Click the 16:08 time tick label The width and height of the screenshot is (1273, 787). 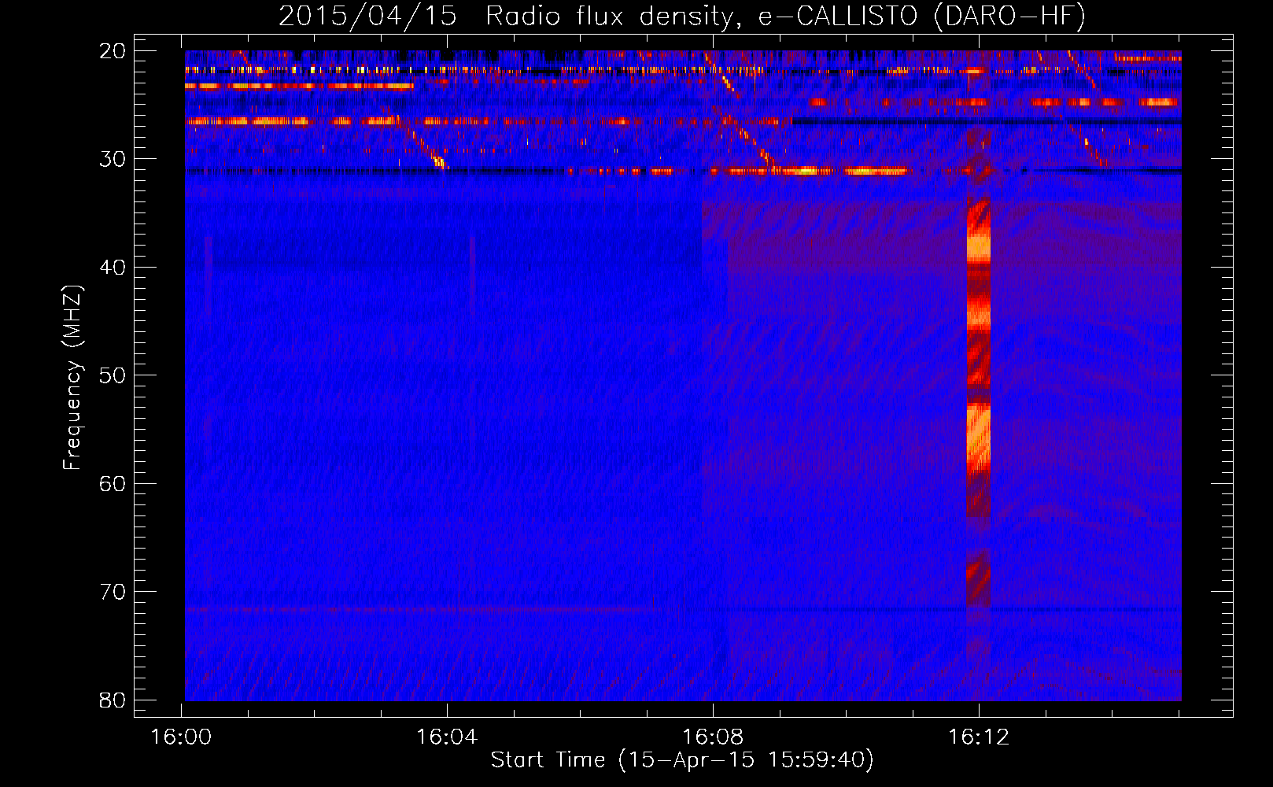pos(713,737)
